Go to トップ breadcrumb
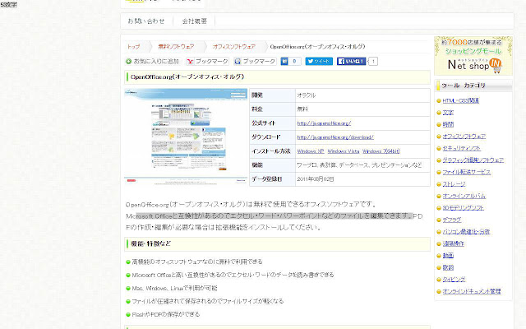Screen dimensions: 526x329 pos(133,47)
